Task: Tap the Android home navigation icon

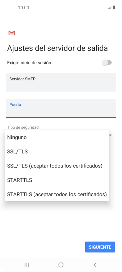Action: pos(61,265)
